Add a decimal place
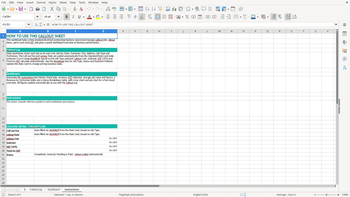 click(208, 17)
